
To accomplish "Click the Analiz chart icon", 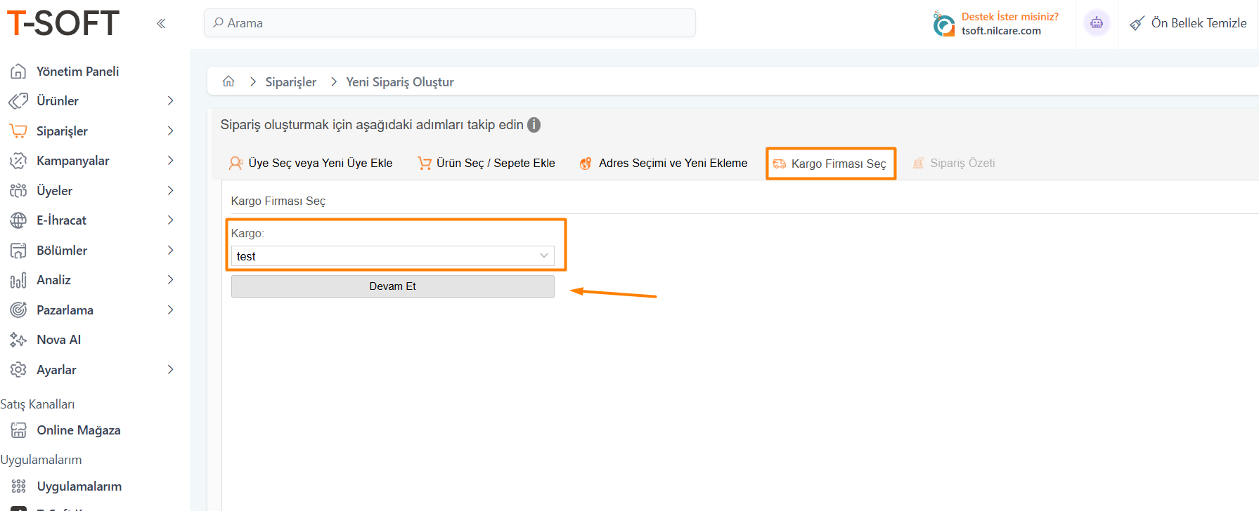I will pyautogui.click(x=18, y=280).
